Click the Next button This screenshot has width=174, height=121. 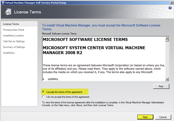pyautogui.click(x=145, y=117)
